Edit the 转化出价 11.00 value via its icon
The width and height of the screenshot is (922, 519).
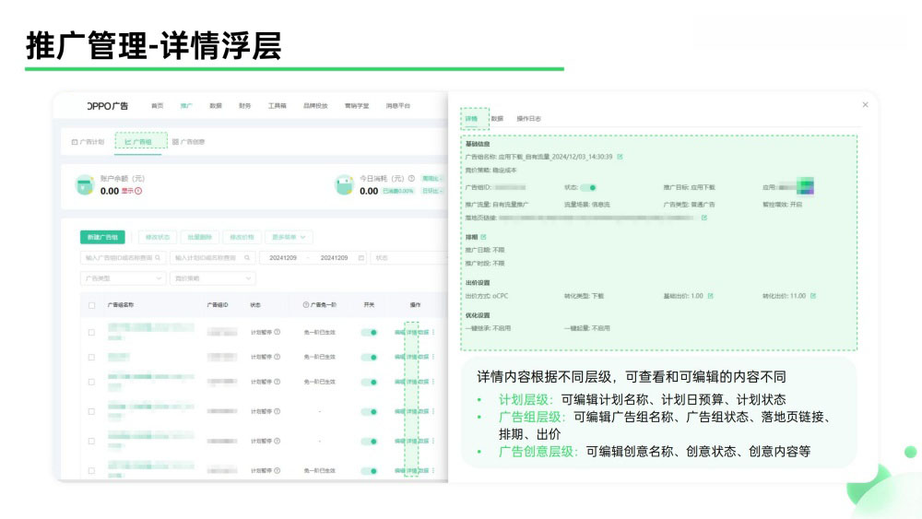pyautogui.click(x=813, y=296)
